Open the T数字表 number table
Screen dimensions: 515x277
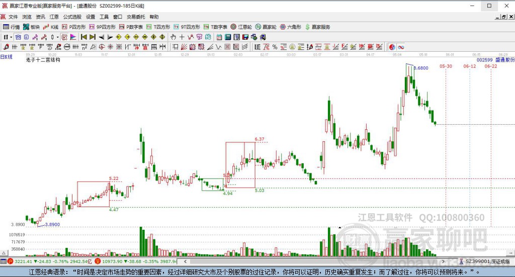(x=215, y=27)
